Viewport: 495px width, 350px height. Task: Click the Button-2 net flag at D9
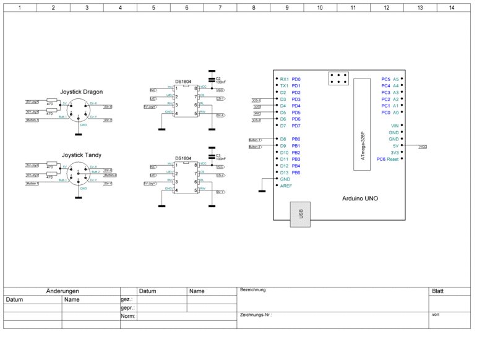pos(255,147)
